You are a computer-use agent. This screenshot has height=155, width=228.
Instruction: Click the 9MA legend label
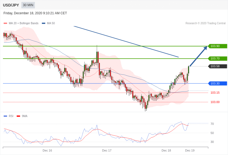tap(25, 116)
